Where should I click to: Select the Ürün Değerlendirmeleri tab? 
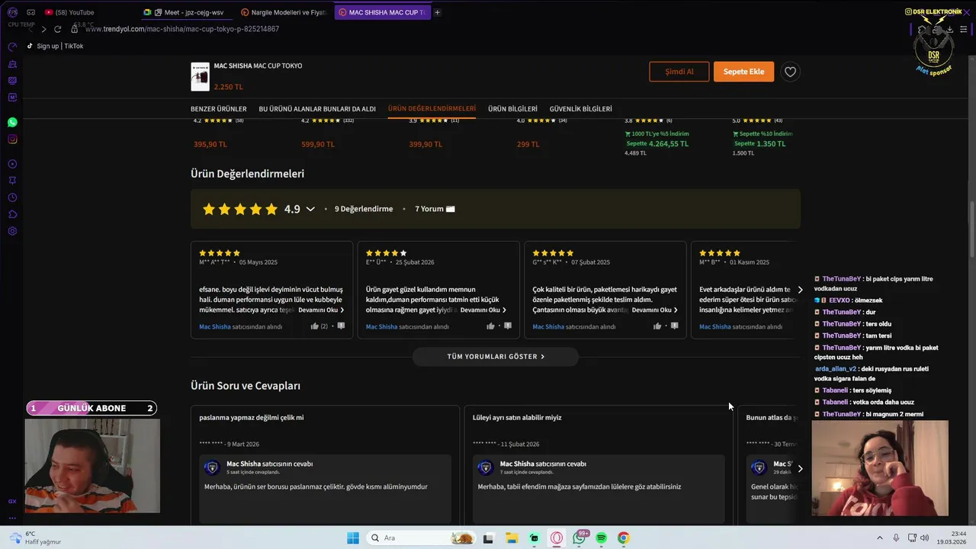click(432, 109)
